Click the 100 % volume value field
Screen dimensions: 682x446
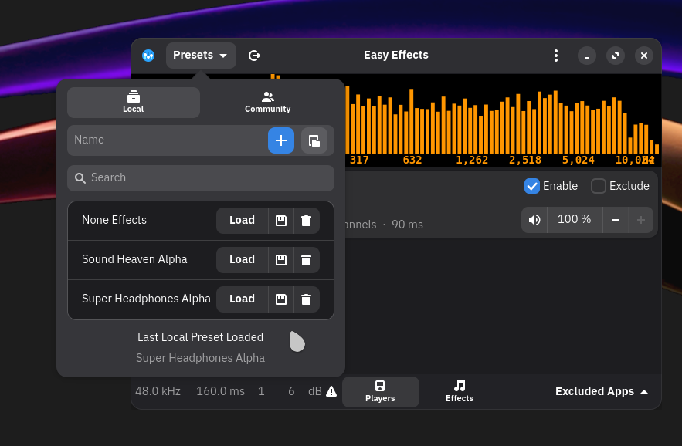point(575,220)
